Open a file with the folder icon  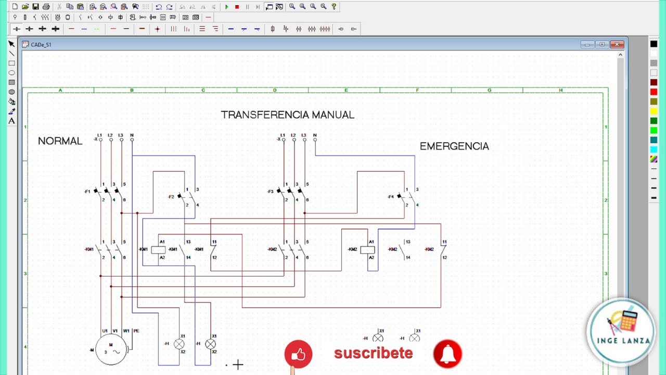click(25, 7)
